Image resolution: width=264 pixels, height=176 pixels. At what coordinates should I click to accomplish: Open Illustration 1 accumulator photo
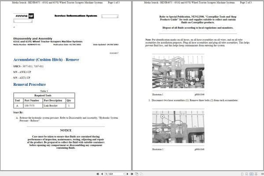pos(178,72)
